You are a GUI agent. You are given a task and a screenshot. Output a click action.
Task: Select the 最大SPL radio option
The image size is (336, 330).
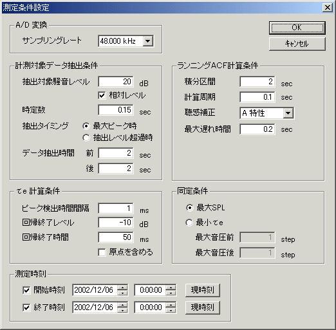coord(189,208)
